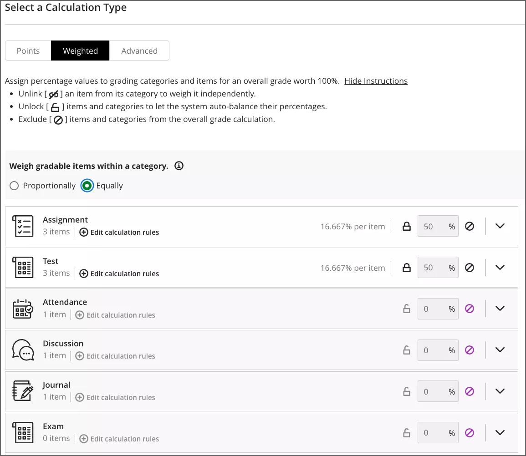Expand the Test category row

500,267
